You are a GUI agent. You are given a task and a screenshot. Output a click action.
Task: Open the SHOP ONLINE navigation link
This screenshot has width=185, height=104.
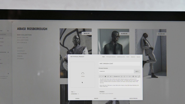coord(23,38)
